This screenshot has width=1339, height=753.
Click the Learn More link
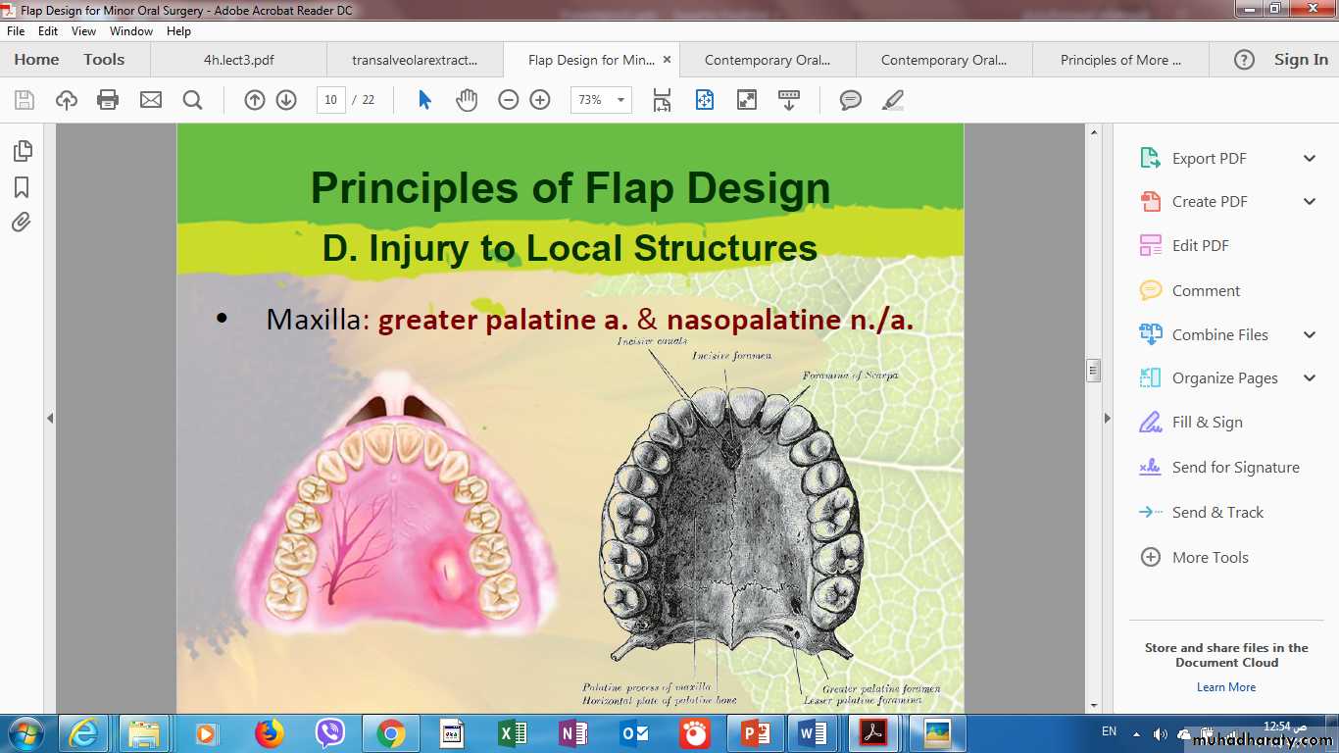(1225, 687)
